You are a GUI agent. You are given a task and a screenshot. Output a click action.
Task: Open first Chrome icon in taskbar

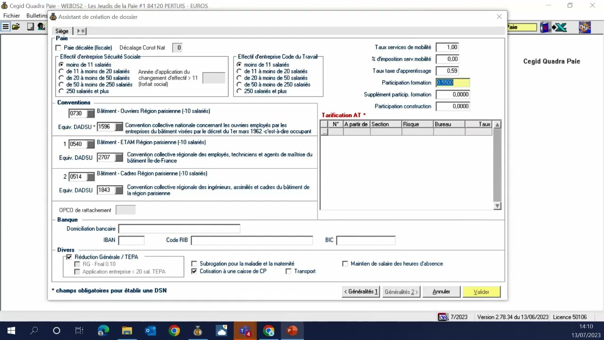click(174, 331)
